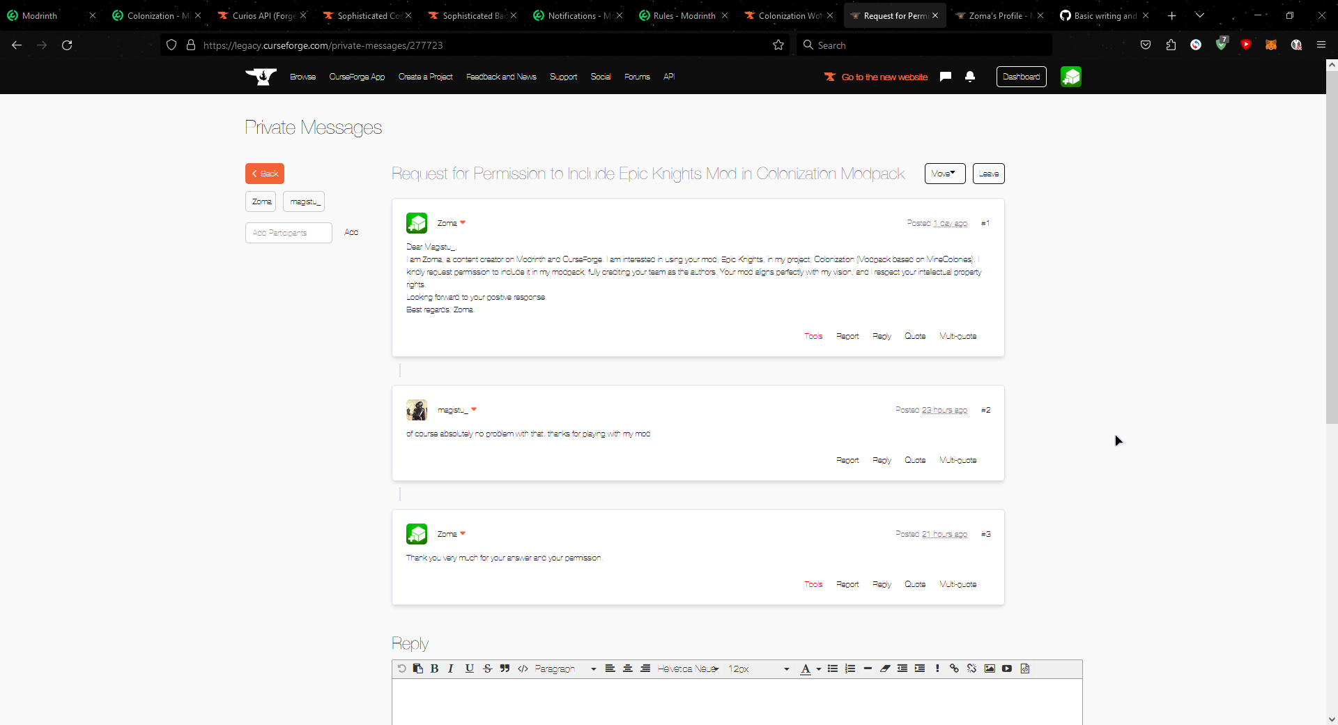Open a new browser tab
The height and width of the screenshot is (725, 1338).
(1172, 15)
